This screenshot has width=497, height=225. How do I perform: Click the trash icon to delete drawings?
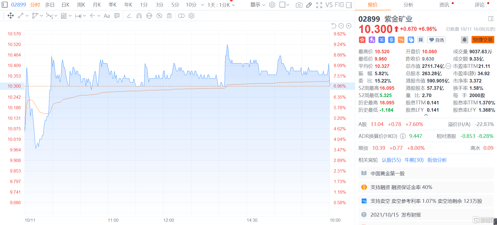[x=169, y=16]
